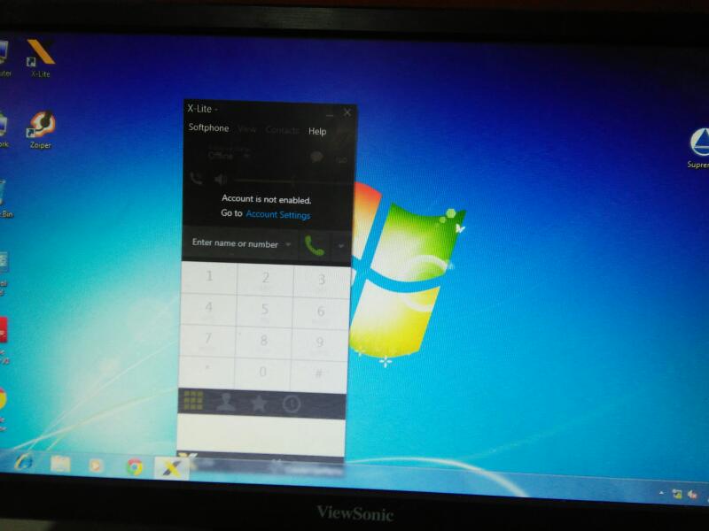Open the Softphone menu

(208, 128)
